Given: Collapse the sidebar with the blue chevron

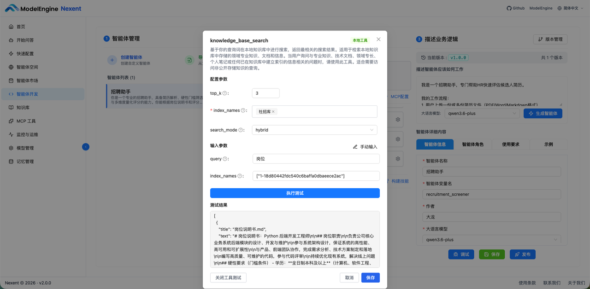Looking at the screenshot, I should point(86,147).
